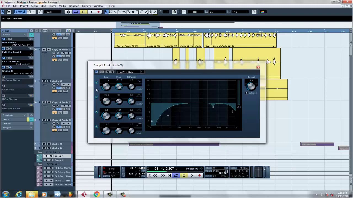Screen dimensions: 353x198
Task: Open the Devices menu
Action: [x=86, y=6]
